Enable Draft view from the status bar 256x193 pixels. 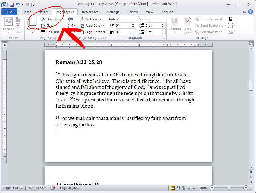(x=194, y=188)
